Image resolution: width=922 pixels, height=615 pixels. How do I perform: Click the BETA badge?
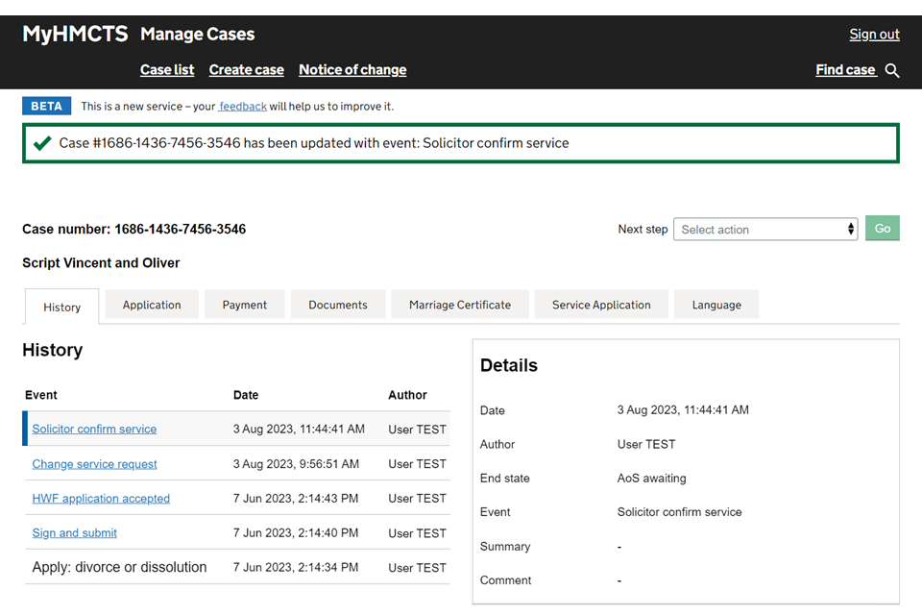(46, 106)
